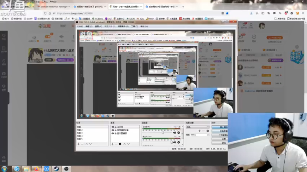The width and height of the screenshot is (307, 172).
Task: Open Firefox downloads arrow icon
Action: click(x=251, y=13)
